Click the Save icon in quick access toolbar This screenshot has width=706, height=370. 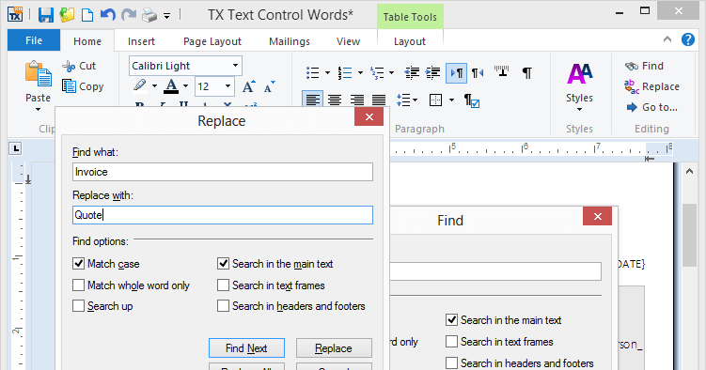pos(45,15)
